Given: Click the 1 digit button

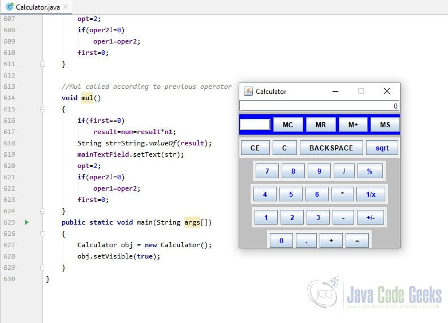Looking at the screenshot, I should pos(266,217).
